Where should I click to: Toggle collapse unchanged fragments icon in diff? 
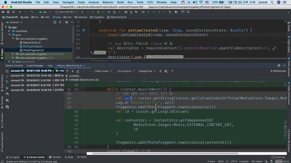[161, 71]
